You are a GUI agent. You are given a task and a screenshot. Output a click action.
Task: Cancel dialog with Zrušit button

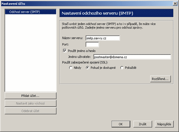(143, 124)
